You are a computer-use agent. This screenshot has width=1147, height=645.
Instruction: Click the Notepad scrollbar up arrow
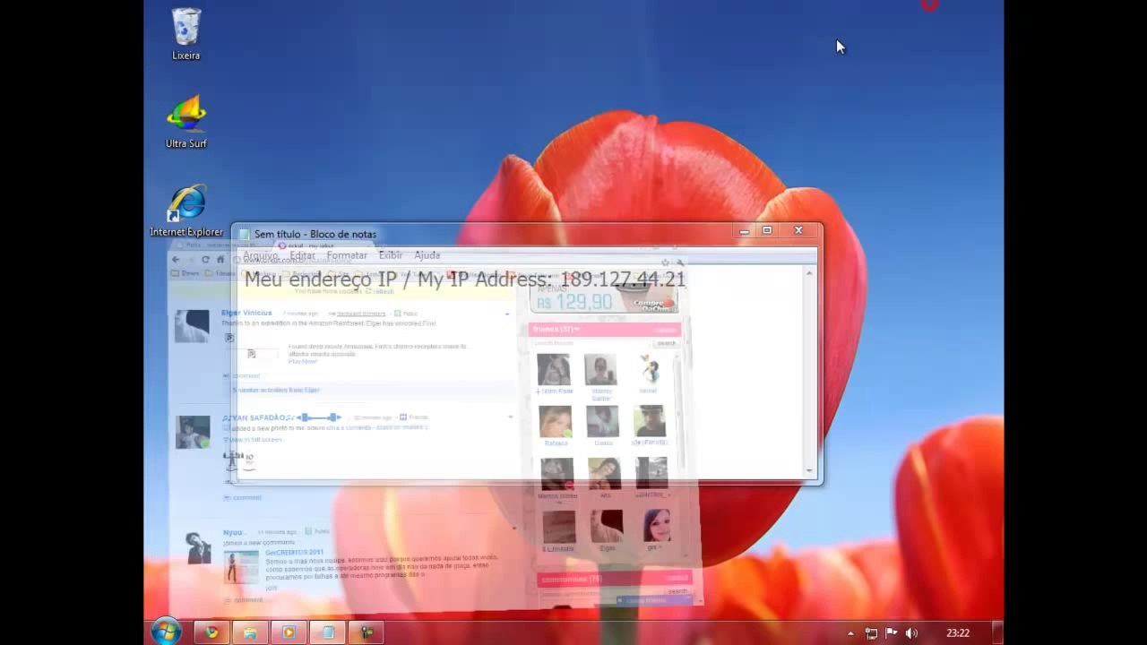(x=809, y=273)
